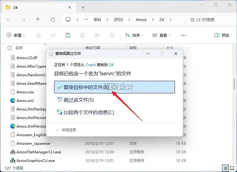
Task: Click the Paste clipboard icon
Action: (68, 35)
